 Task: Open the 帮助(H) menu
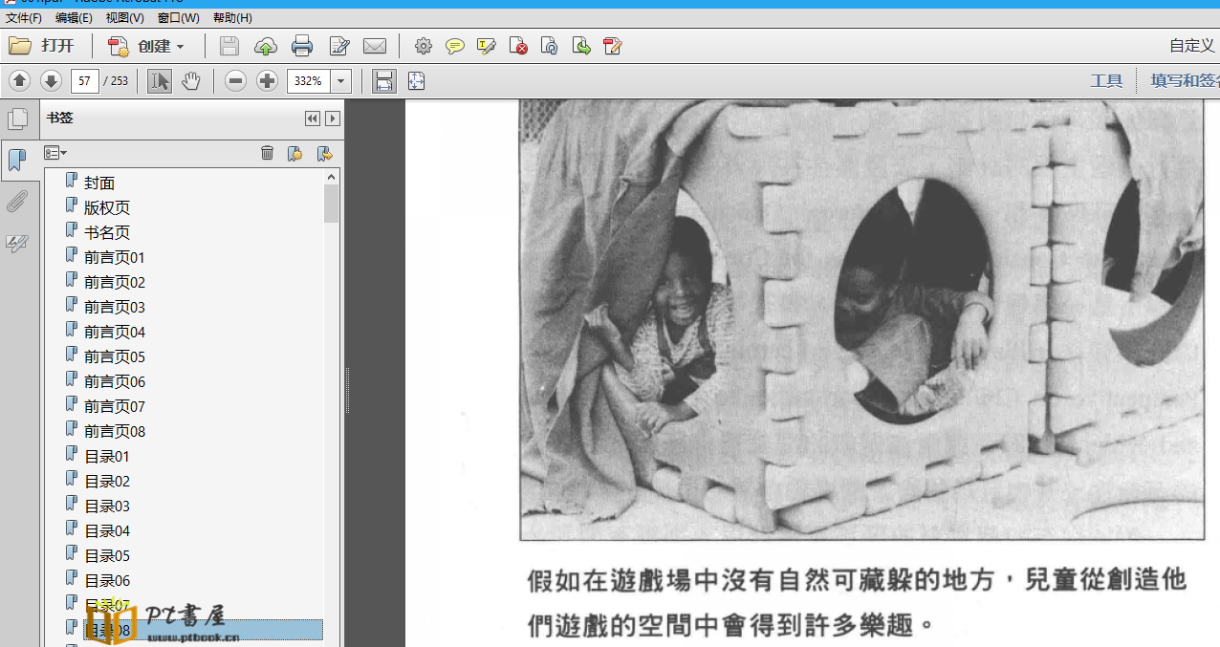[232, 18]
